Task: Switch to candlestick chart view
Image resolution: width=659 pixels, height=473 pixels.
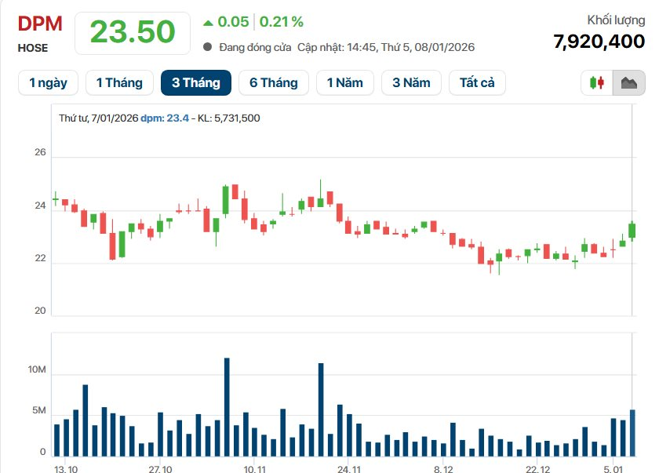Action: coord(599,82)
